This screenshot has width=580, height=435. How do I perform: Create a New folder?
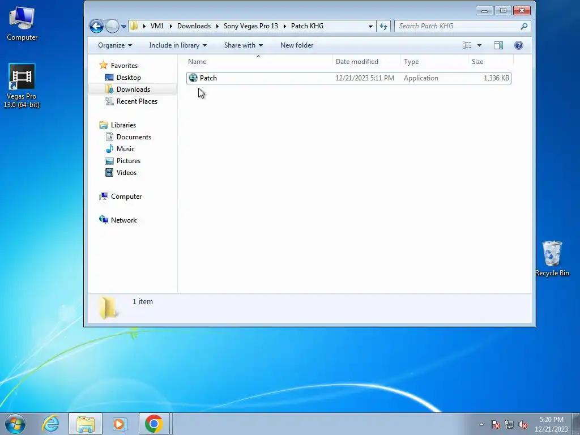[297, 45]
